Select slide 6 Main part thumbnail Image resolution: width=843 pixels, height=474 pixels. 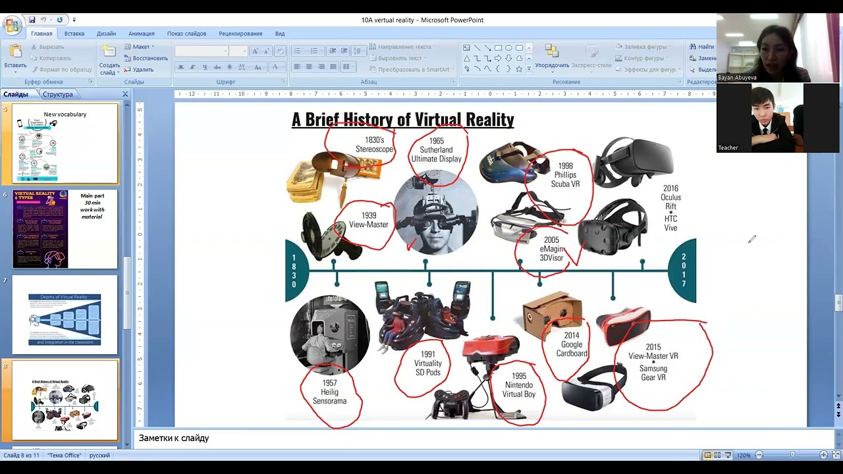click(65, 229)
